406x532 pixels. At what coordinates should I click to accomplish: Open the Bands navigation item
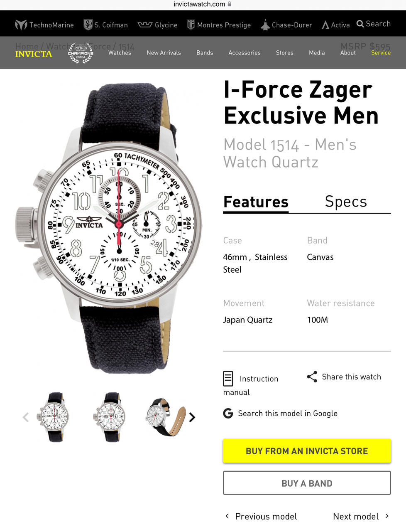click(205, 53)
